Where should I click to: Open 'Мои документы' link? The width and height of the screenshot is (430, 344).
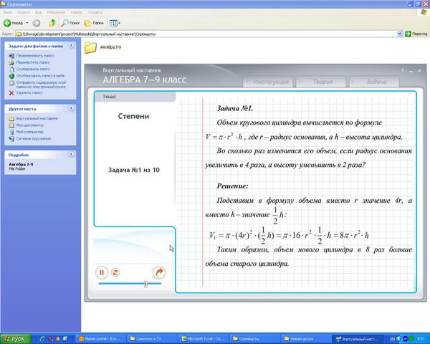click(29, 125)
